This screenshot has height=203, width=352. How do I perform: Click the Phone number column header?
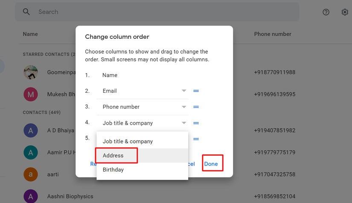(273, 34)
